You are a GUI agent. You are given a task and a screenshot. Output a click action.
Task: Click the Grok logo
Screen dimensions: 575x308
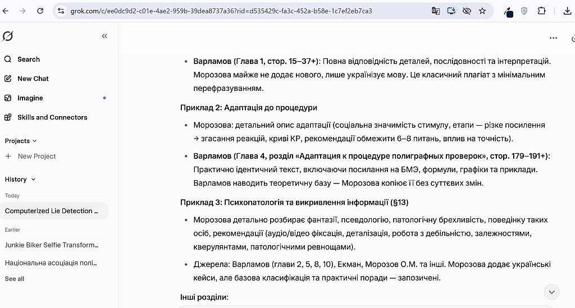click(x=8, y=36)
